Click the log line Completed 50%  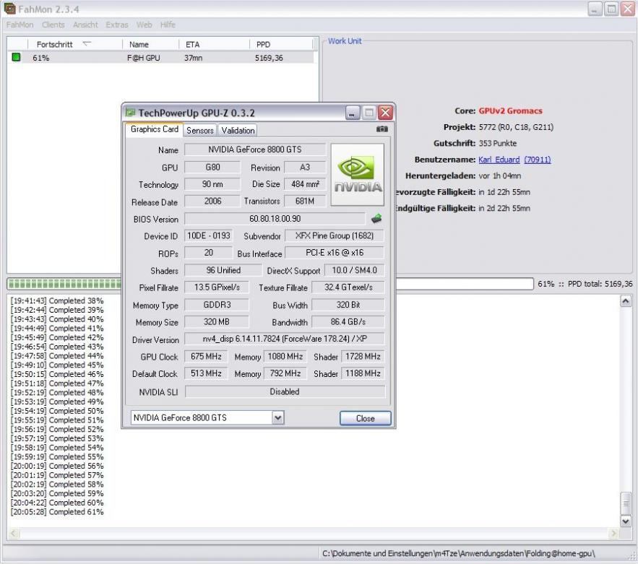click(x=57, y=411)
